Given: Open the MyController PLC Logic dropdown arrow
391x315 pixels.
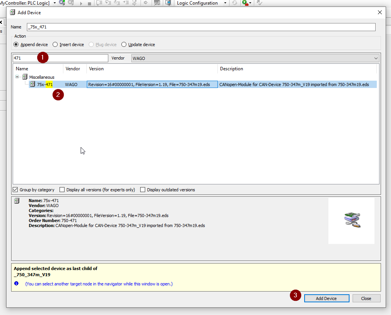Looking at the screenshot, I should 55,3.
